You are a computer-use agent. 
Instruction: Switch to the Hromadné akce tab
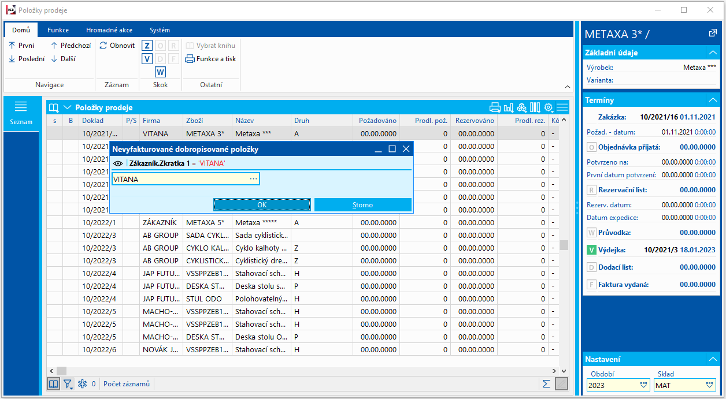pyautogui.click(x=109, y=30)
